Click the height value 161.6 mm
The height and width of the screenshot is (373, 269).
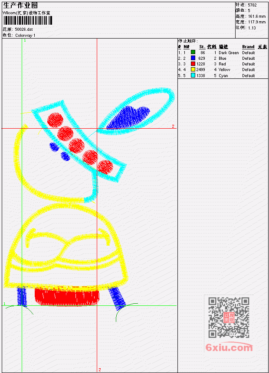[x=257, y=16]
